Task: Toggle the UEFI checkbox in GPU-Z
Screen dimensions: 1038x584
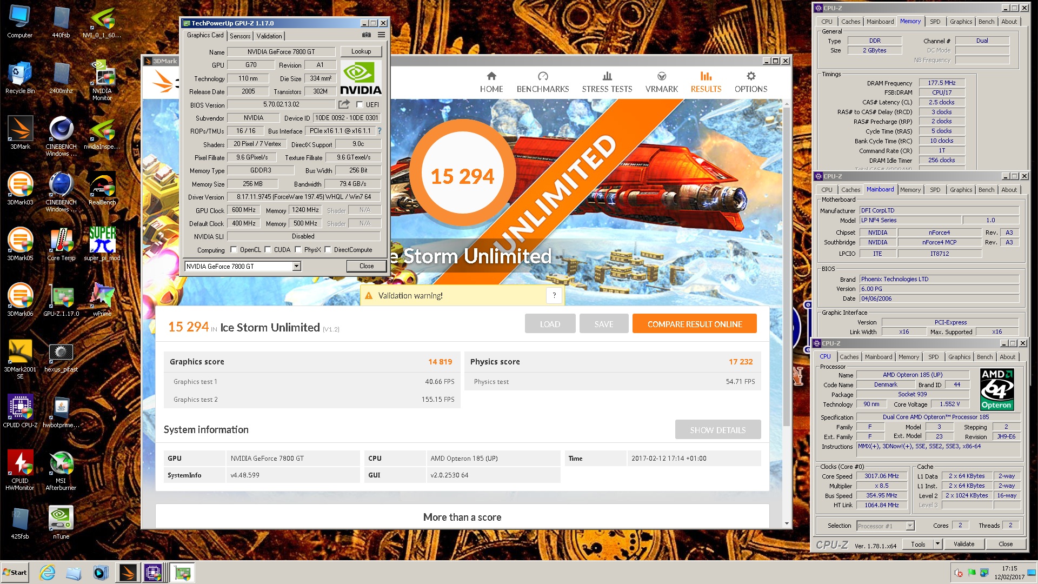Action: coord(360,105)
